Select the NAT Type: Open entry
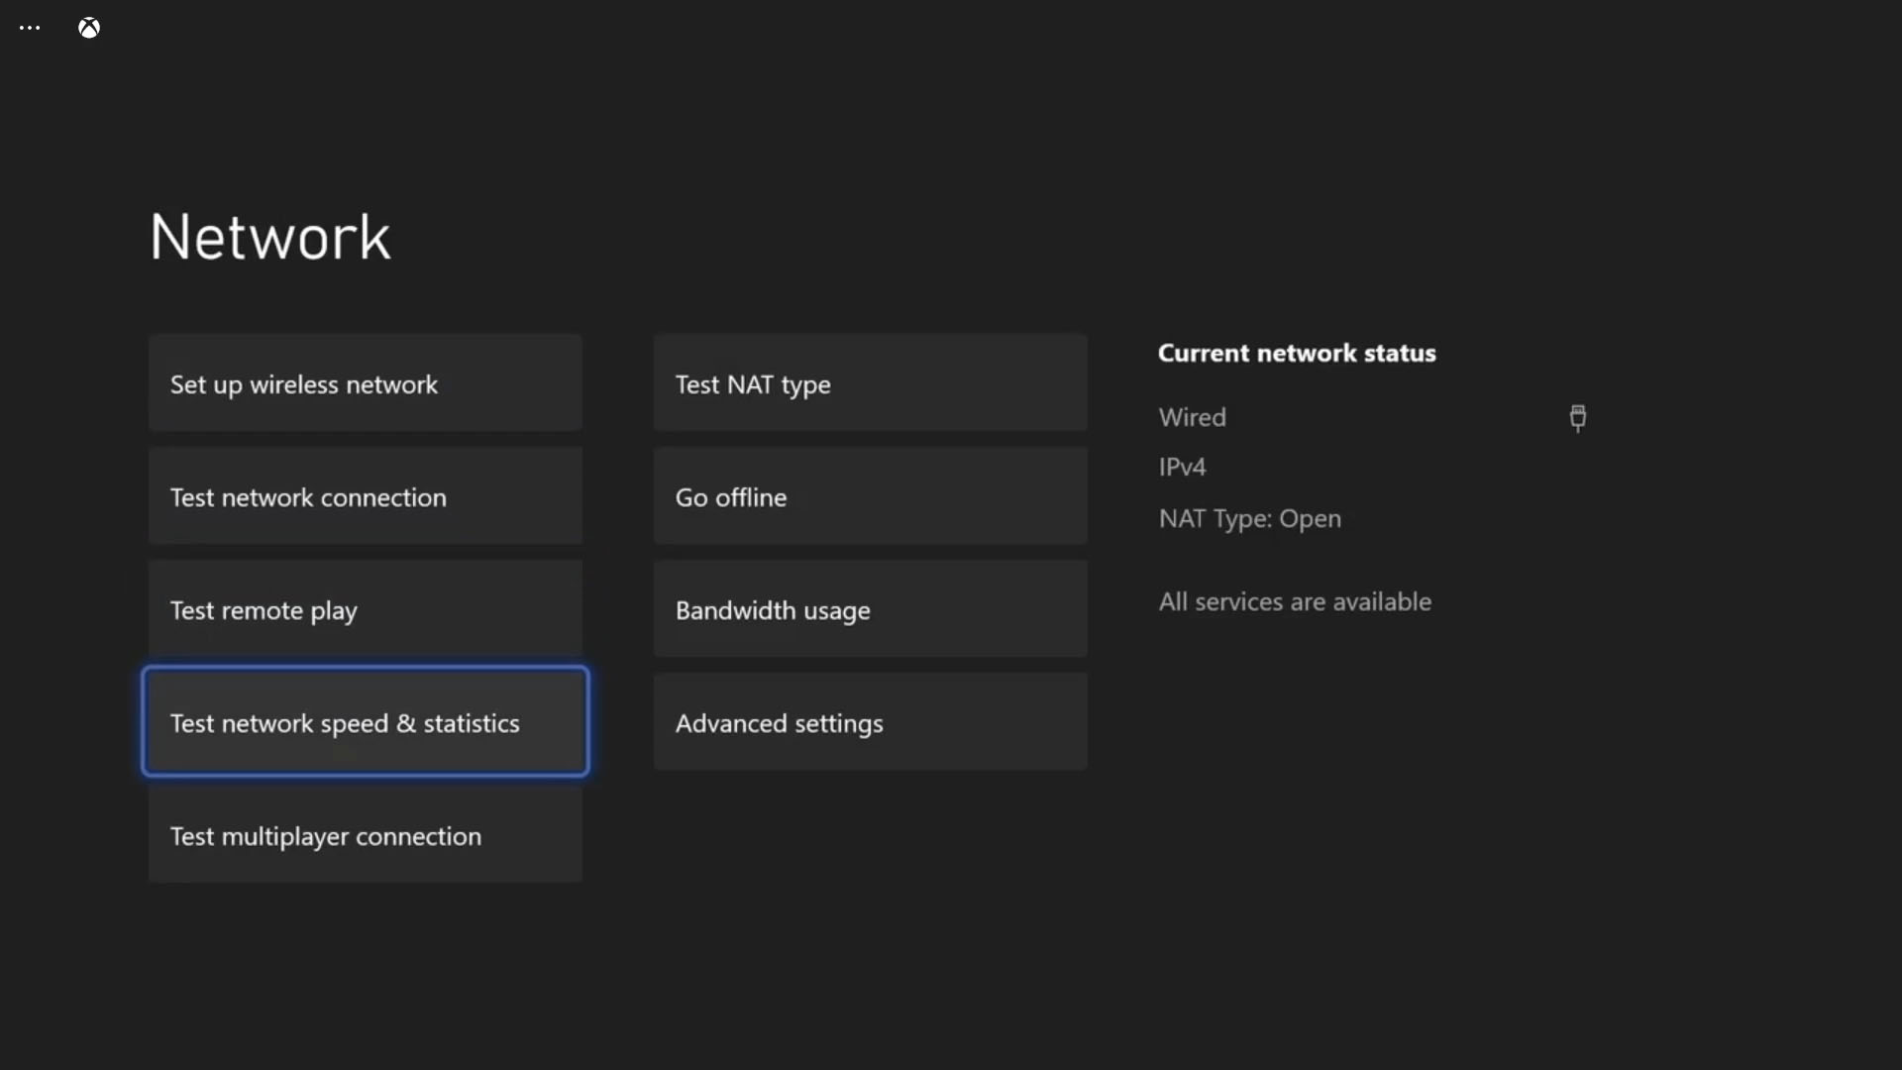Image resolution: width=1902 pixels, height=1070 pixels. click(1250, 518)
